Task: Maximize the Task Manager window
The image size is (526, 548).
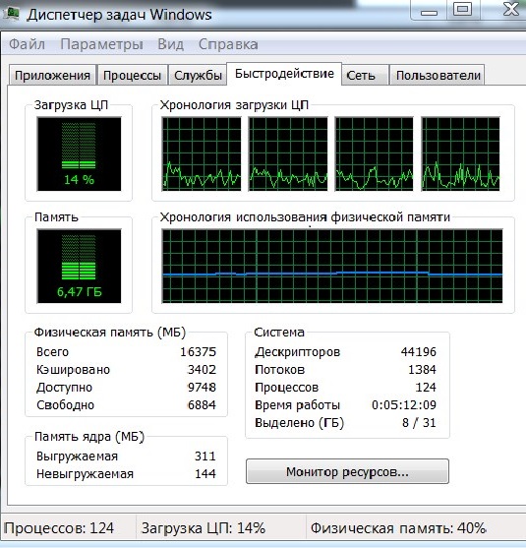Action: click(463, 10)
